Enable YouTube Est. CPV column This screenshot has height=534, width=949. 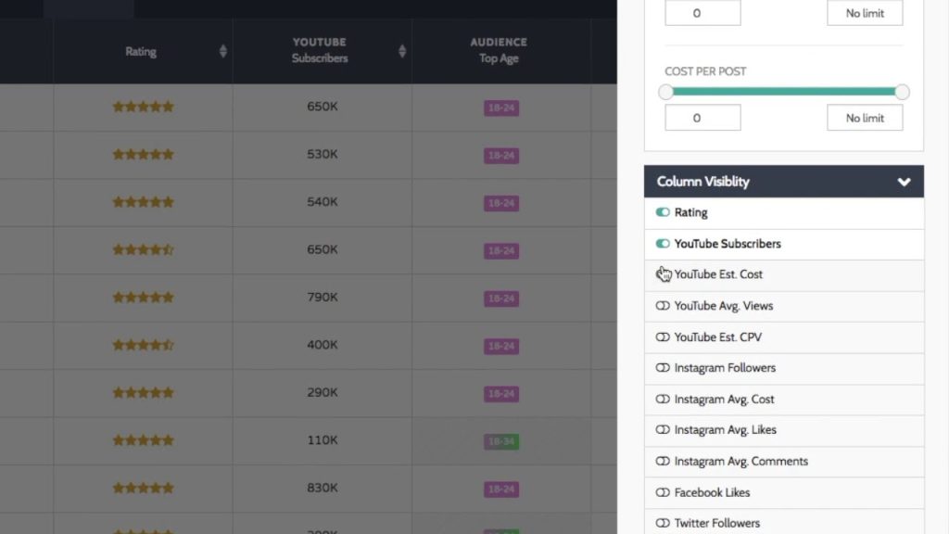coord(663,337)
